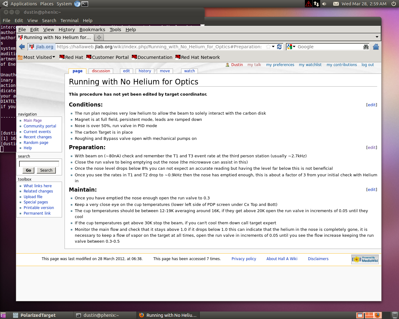Click the Ubuntu logo beside Applications
This screenshot has width=399, height=319.
5,4
